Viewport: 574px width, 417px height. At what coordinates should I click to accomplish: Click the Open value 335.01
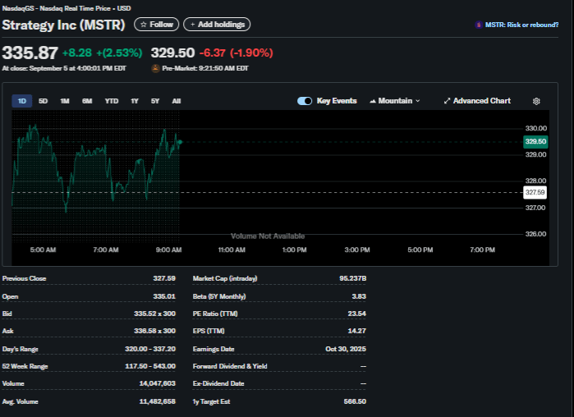tap(164, 296)
